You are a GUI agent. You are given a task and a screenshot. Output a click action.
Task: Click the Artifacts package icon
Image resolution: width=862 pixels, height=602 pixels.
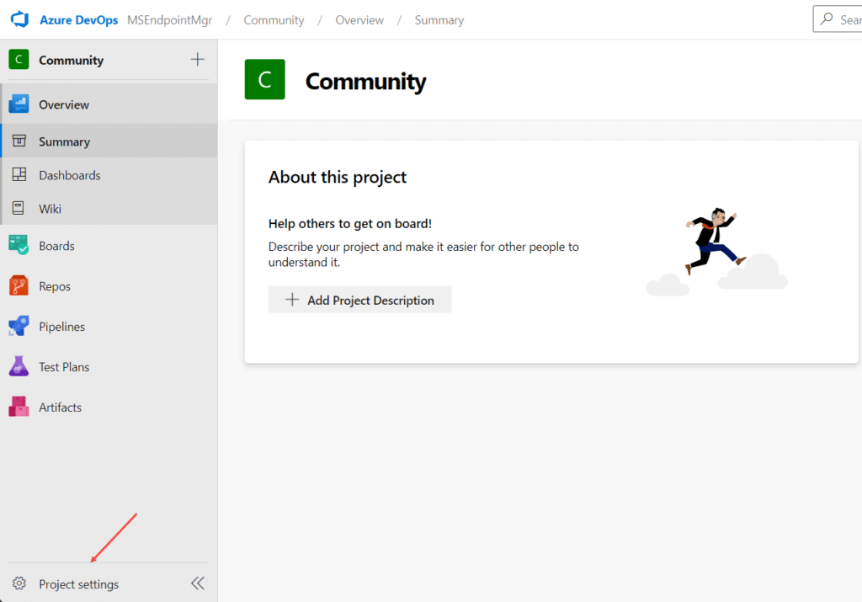coord(19,407)
